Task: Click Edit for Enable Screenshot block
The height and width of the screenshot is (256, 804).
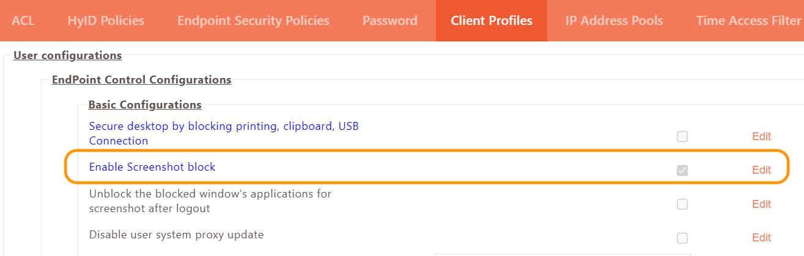Action: tap(761, 171)
